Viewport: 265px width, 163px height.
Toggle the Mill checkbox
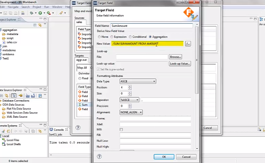click(121, 129)
